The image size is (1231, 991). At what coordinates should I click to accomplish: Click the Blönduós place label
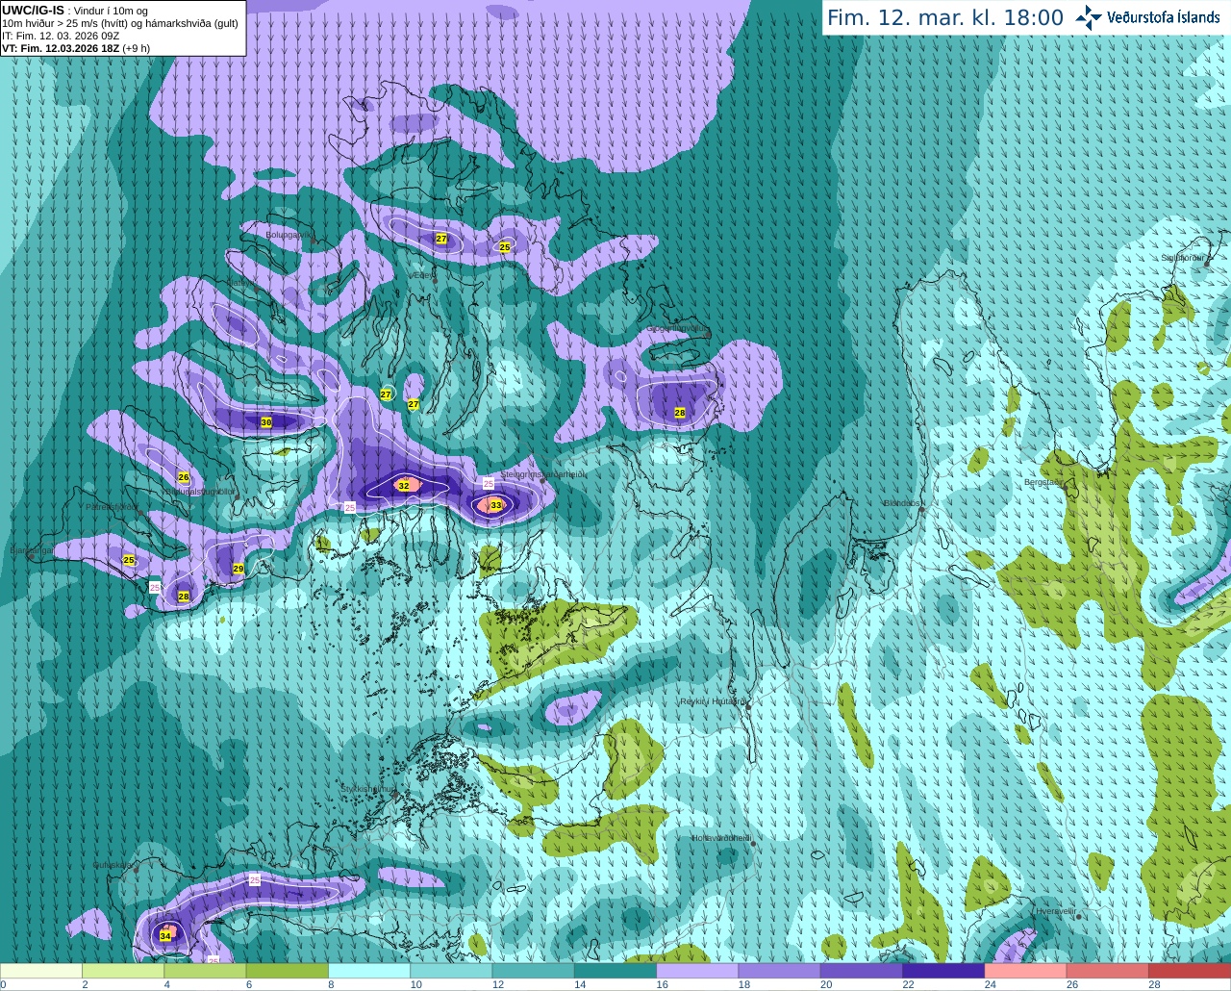click(904, 503)
